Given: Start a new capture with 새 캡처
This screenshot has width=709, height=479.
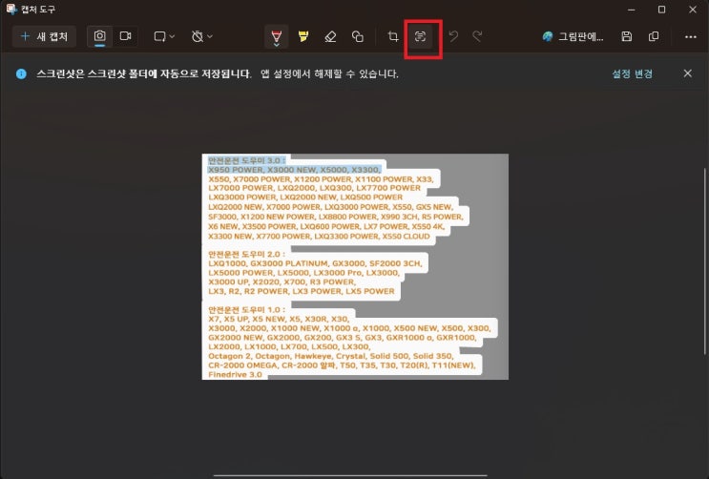Looking at the screenshot, I should pyautogui.click(x=44, y=36).
